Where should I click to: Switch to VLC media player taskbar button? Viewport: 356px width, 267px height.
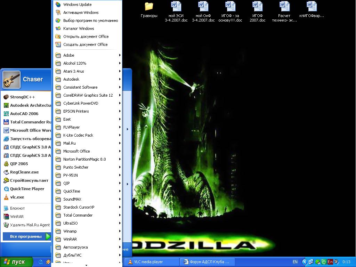pos(152,262)
